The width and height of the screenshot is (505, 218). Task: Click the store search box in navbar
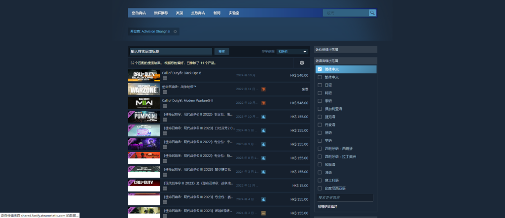[x=346, y=13]
